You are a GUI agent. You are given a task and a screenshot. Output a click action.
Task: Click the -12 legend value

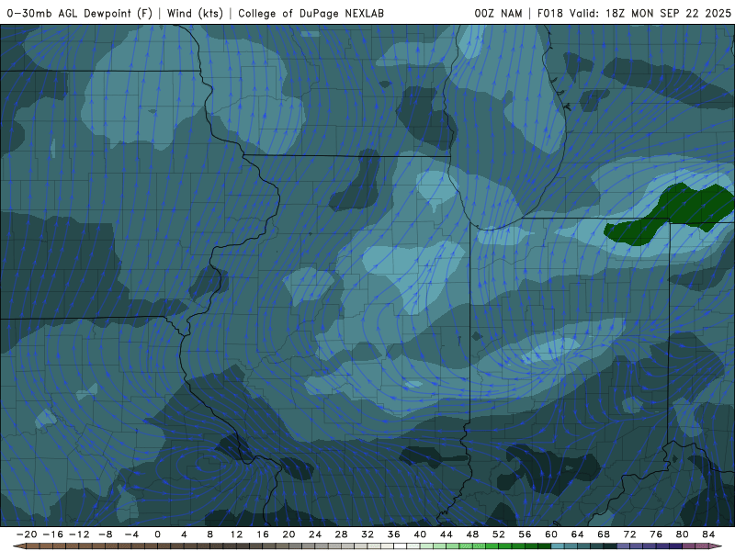(79, 534)
